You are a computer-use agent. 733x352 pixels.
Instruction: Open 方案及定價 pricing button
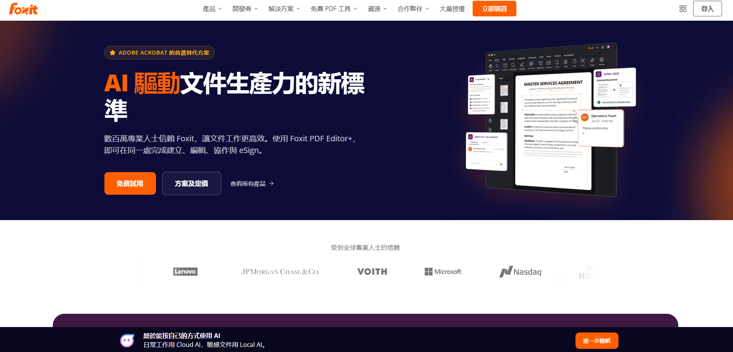pyautogui.click(x=192, y=183)
